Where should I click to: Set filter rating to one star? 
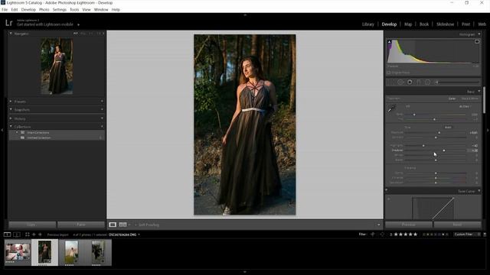(396, 235)
